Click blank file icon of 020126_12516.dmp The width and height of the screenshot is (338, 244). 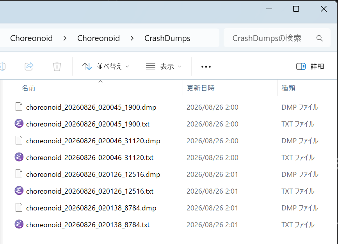pyautogui.click(x=19, y=174)
